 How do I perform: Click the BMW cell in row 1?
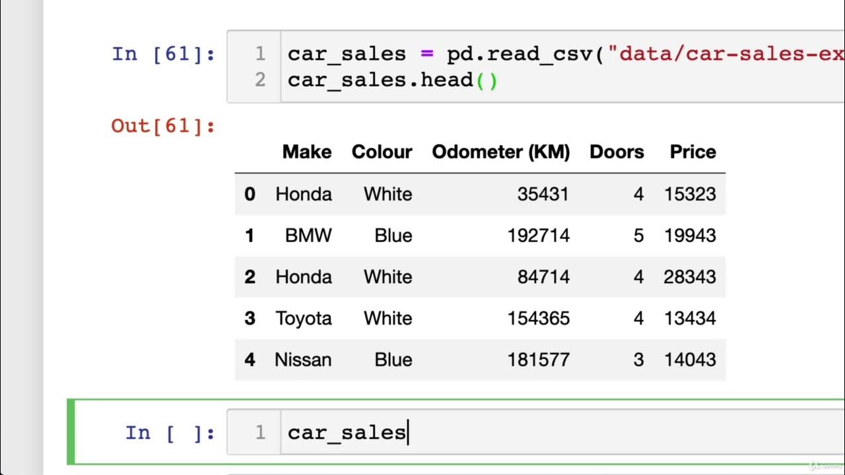(x=308, y=236)
